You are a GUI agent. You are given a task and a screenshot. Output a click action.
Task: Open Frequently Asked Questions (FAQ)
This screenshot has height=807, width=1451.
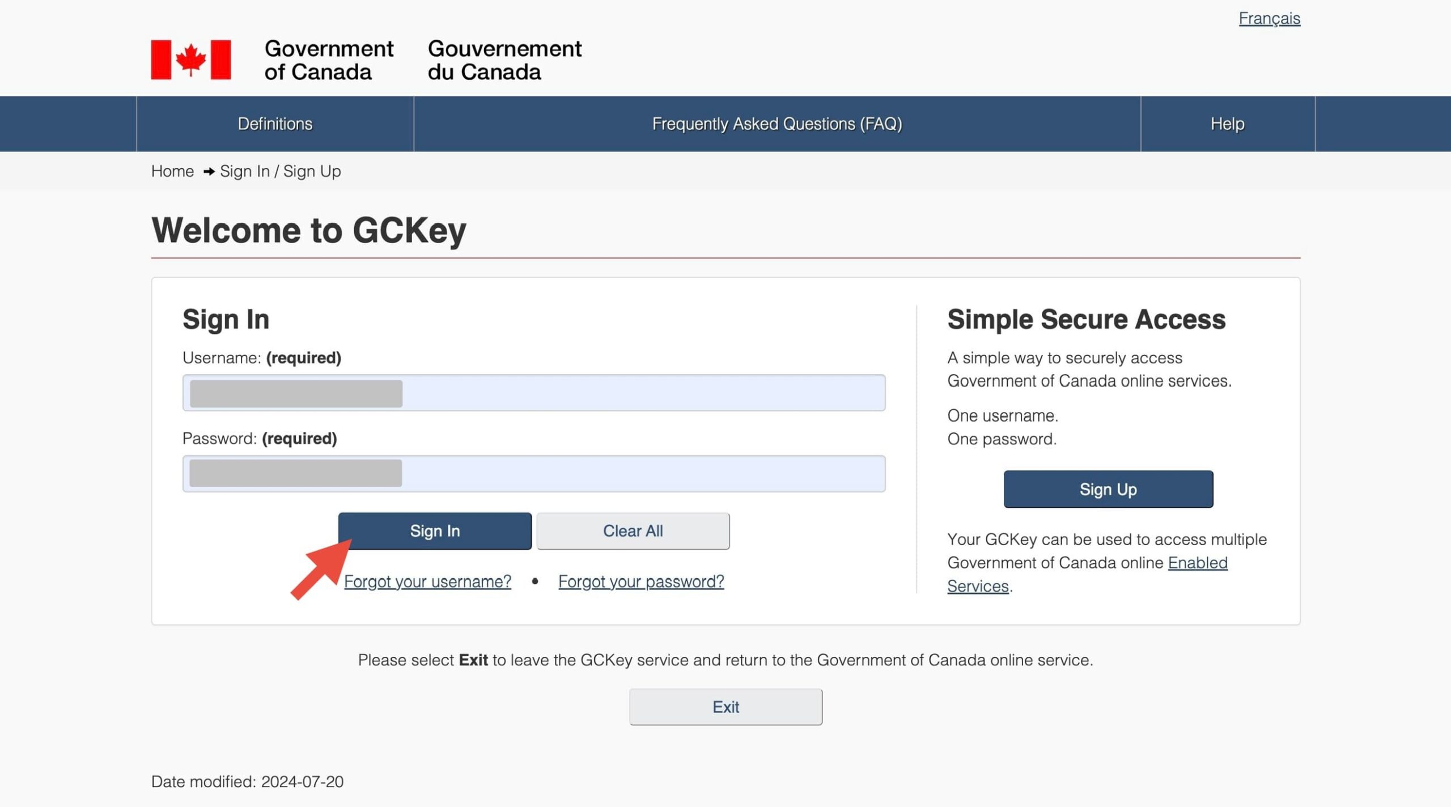[777, 124]
